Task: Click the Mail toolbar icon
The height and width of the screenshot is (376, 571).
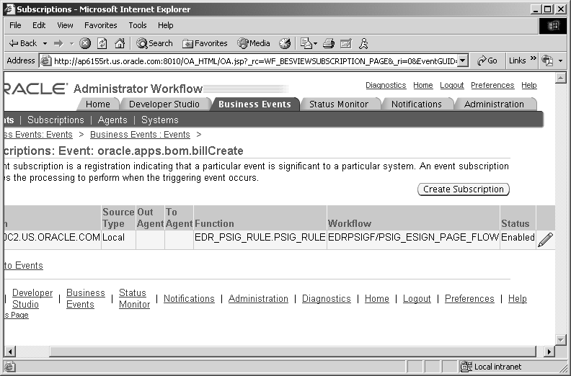Action: 306,43
